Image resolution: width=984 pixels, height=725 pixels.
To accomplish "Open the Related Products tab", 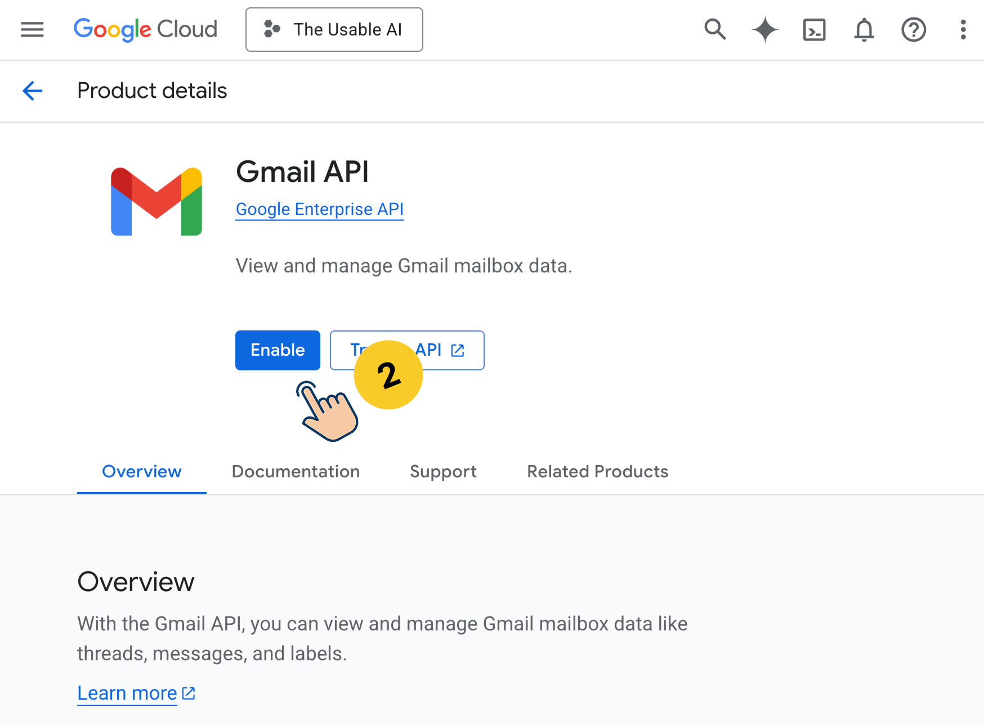I will tap(598, 472).
